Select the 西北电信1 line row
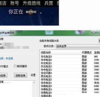The width and height of the screenshot is (100, 97). click(70, 76)
